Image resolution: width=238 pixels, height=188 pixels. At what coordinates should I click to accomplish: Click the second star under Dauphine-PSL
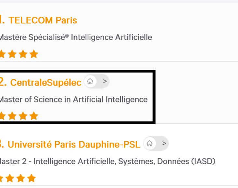tap(10, 178)
